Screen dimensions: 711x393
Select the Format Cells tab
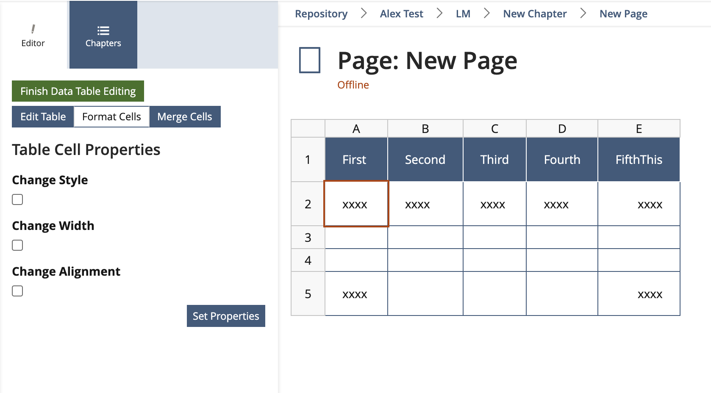coord(111,116)
